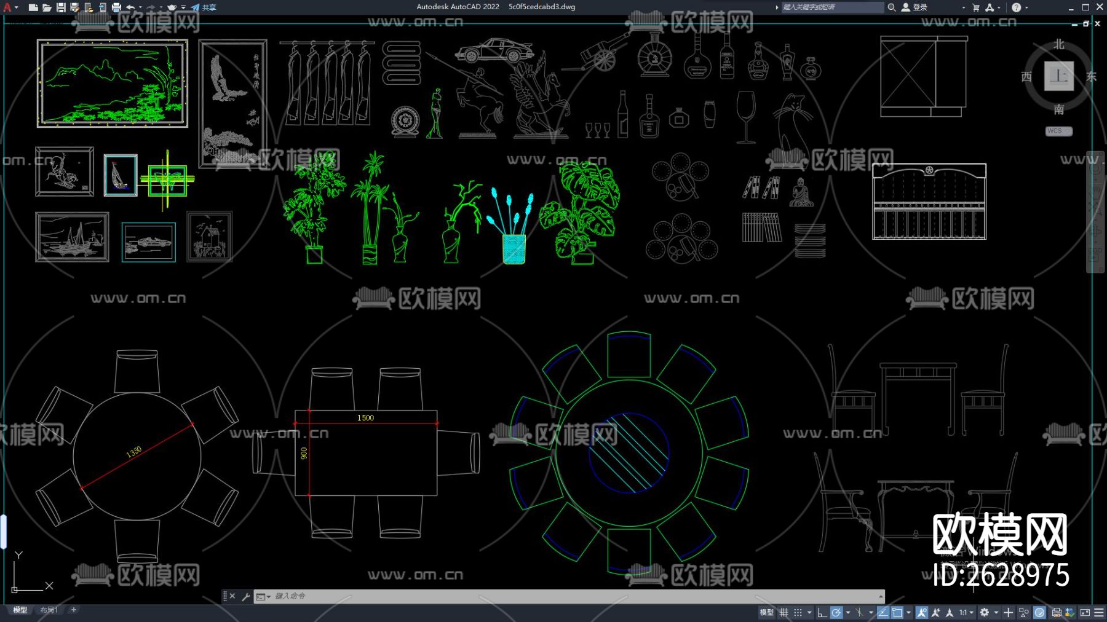This screenshot has height=622, width=1107.
Task: Click 西 on the ViewCube compass
Action: coord(1026,77)
